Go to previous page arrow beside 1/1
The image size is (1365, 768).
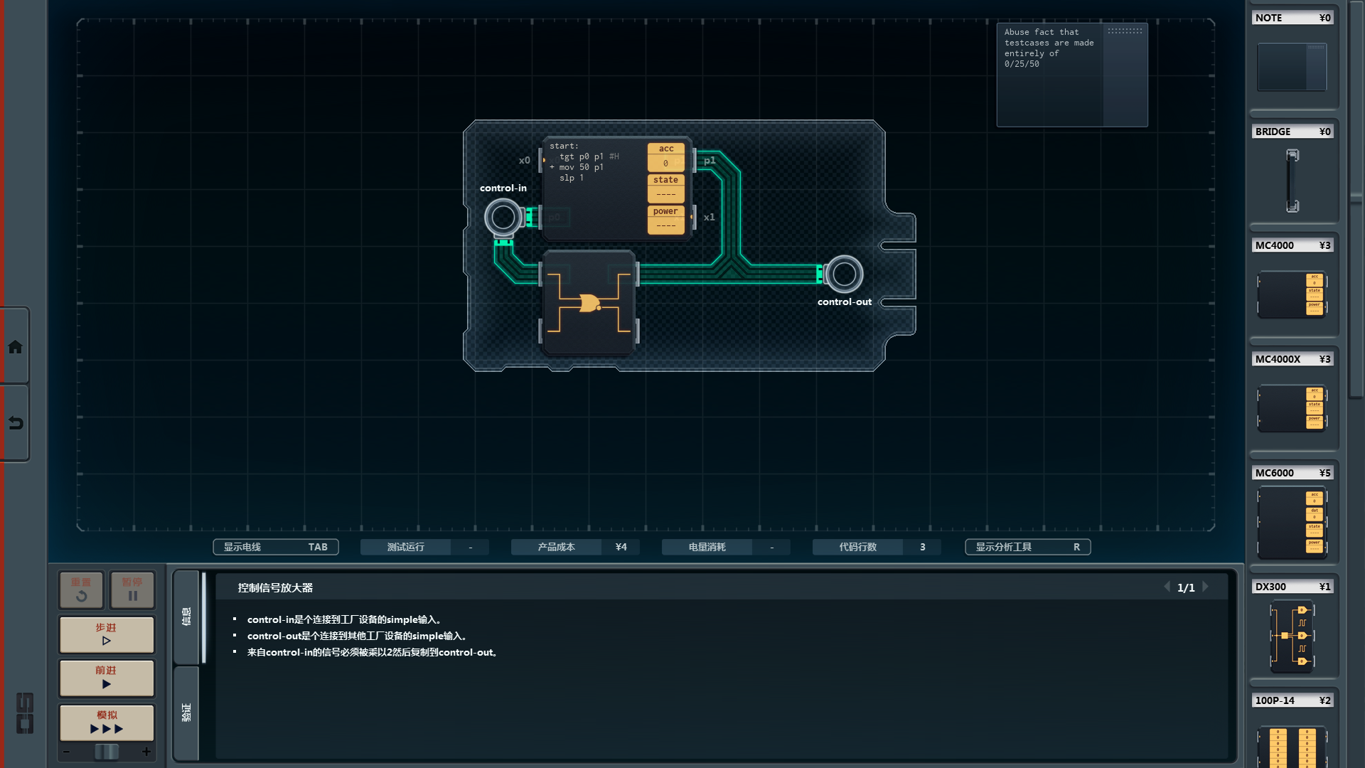tap(1167, 587)
